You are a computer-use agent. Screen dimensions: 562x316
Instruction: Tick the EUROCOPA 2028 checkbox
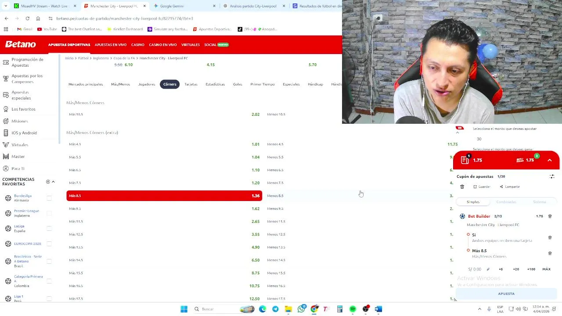49,244
